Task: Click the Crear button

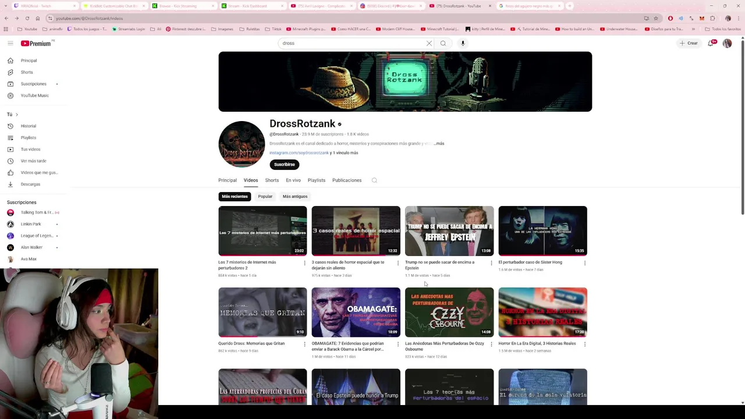Action: (689, 43)
